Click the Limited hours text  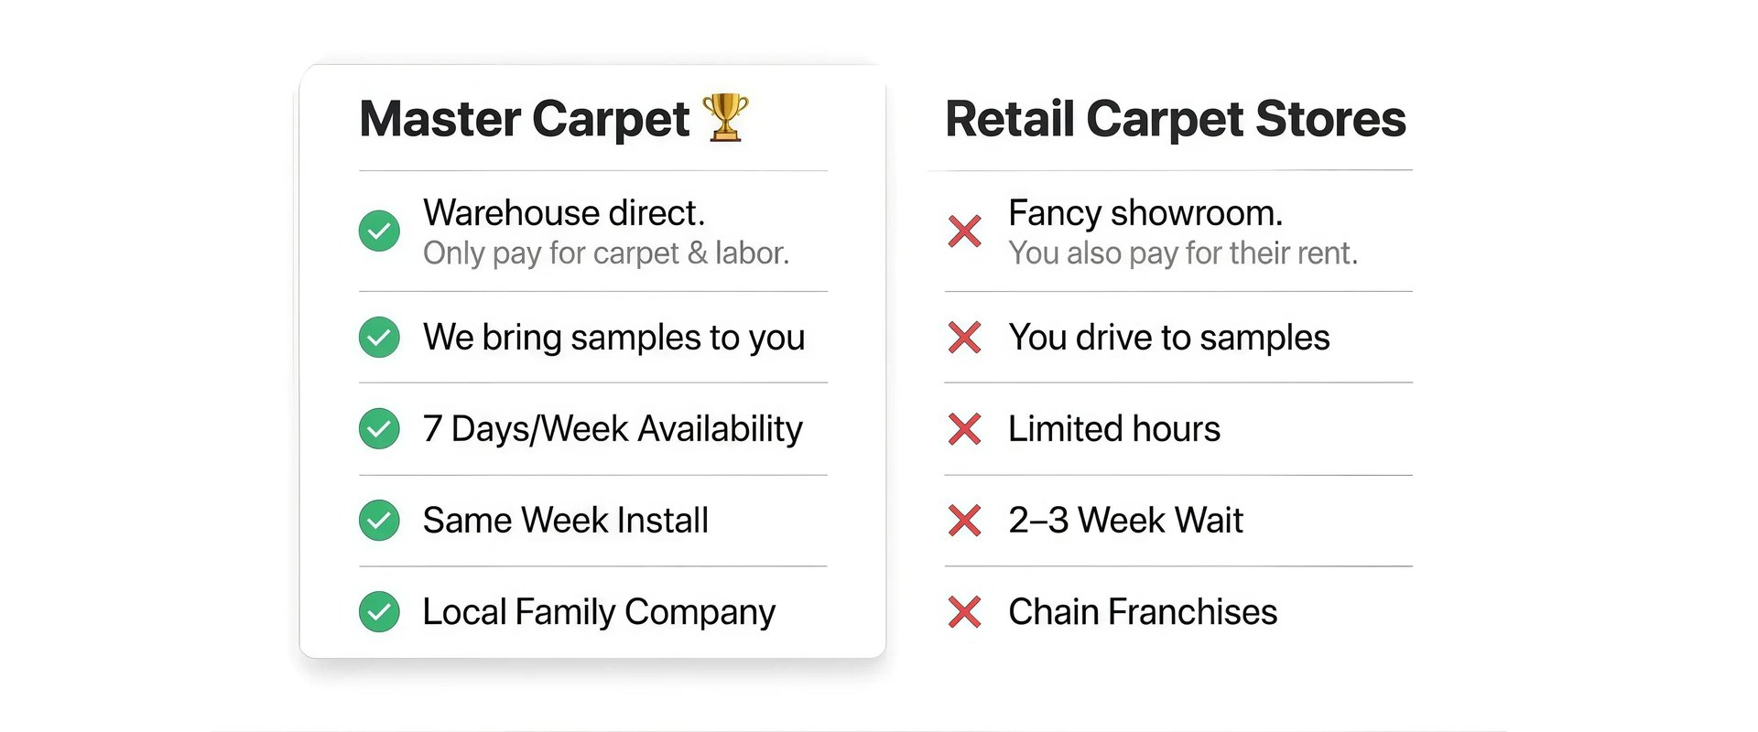click(x=1114, y=429)
